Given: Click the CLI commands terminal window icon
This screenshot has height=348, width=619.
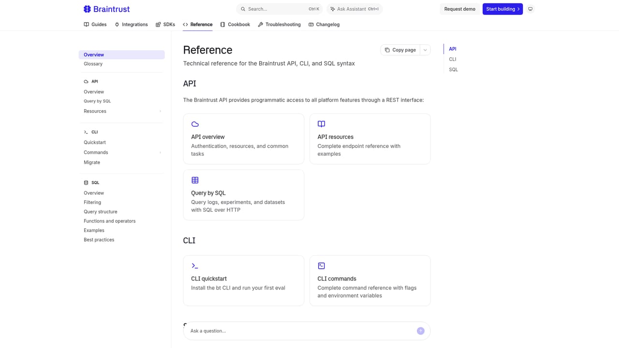Looking at the screenshot, I should point(321,266).
